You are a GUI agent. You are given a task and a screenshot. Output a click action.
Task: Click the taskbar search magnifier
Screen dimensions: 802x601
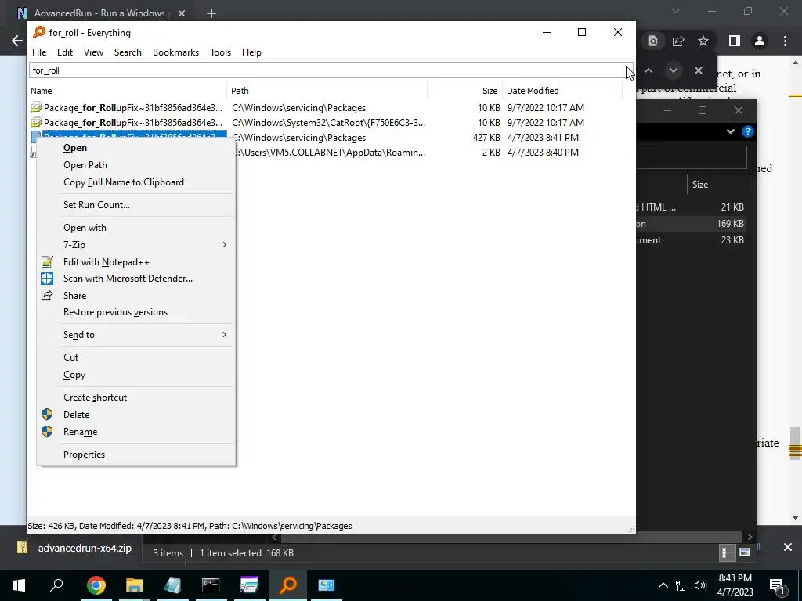[56, 585]
